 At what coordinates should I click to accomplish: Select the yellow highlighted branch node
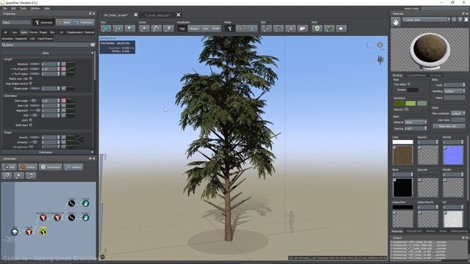click(43, 232)
